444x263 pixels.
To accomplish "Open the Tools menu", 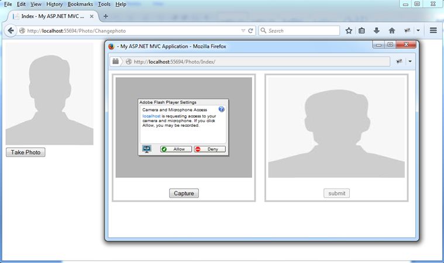I will (104, 4).
